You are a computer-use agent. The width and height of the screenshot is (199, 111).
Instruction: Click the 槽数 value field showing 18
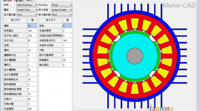point(32,26)
